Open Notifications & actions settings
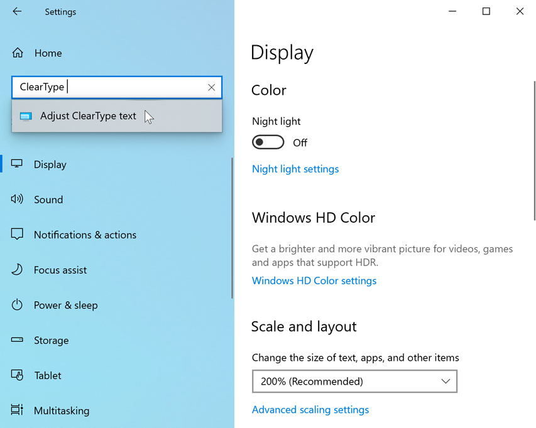This screenshot has width=536, height=428. click(85, 235)
